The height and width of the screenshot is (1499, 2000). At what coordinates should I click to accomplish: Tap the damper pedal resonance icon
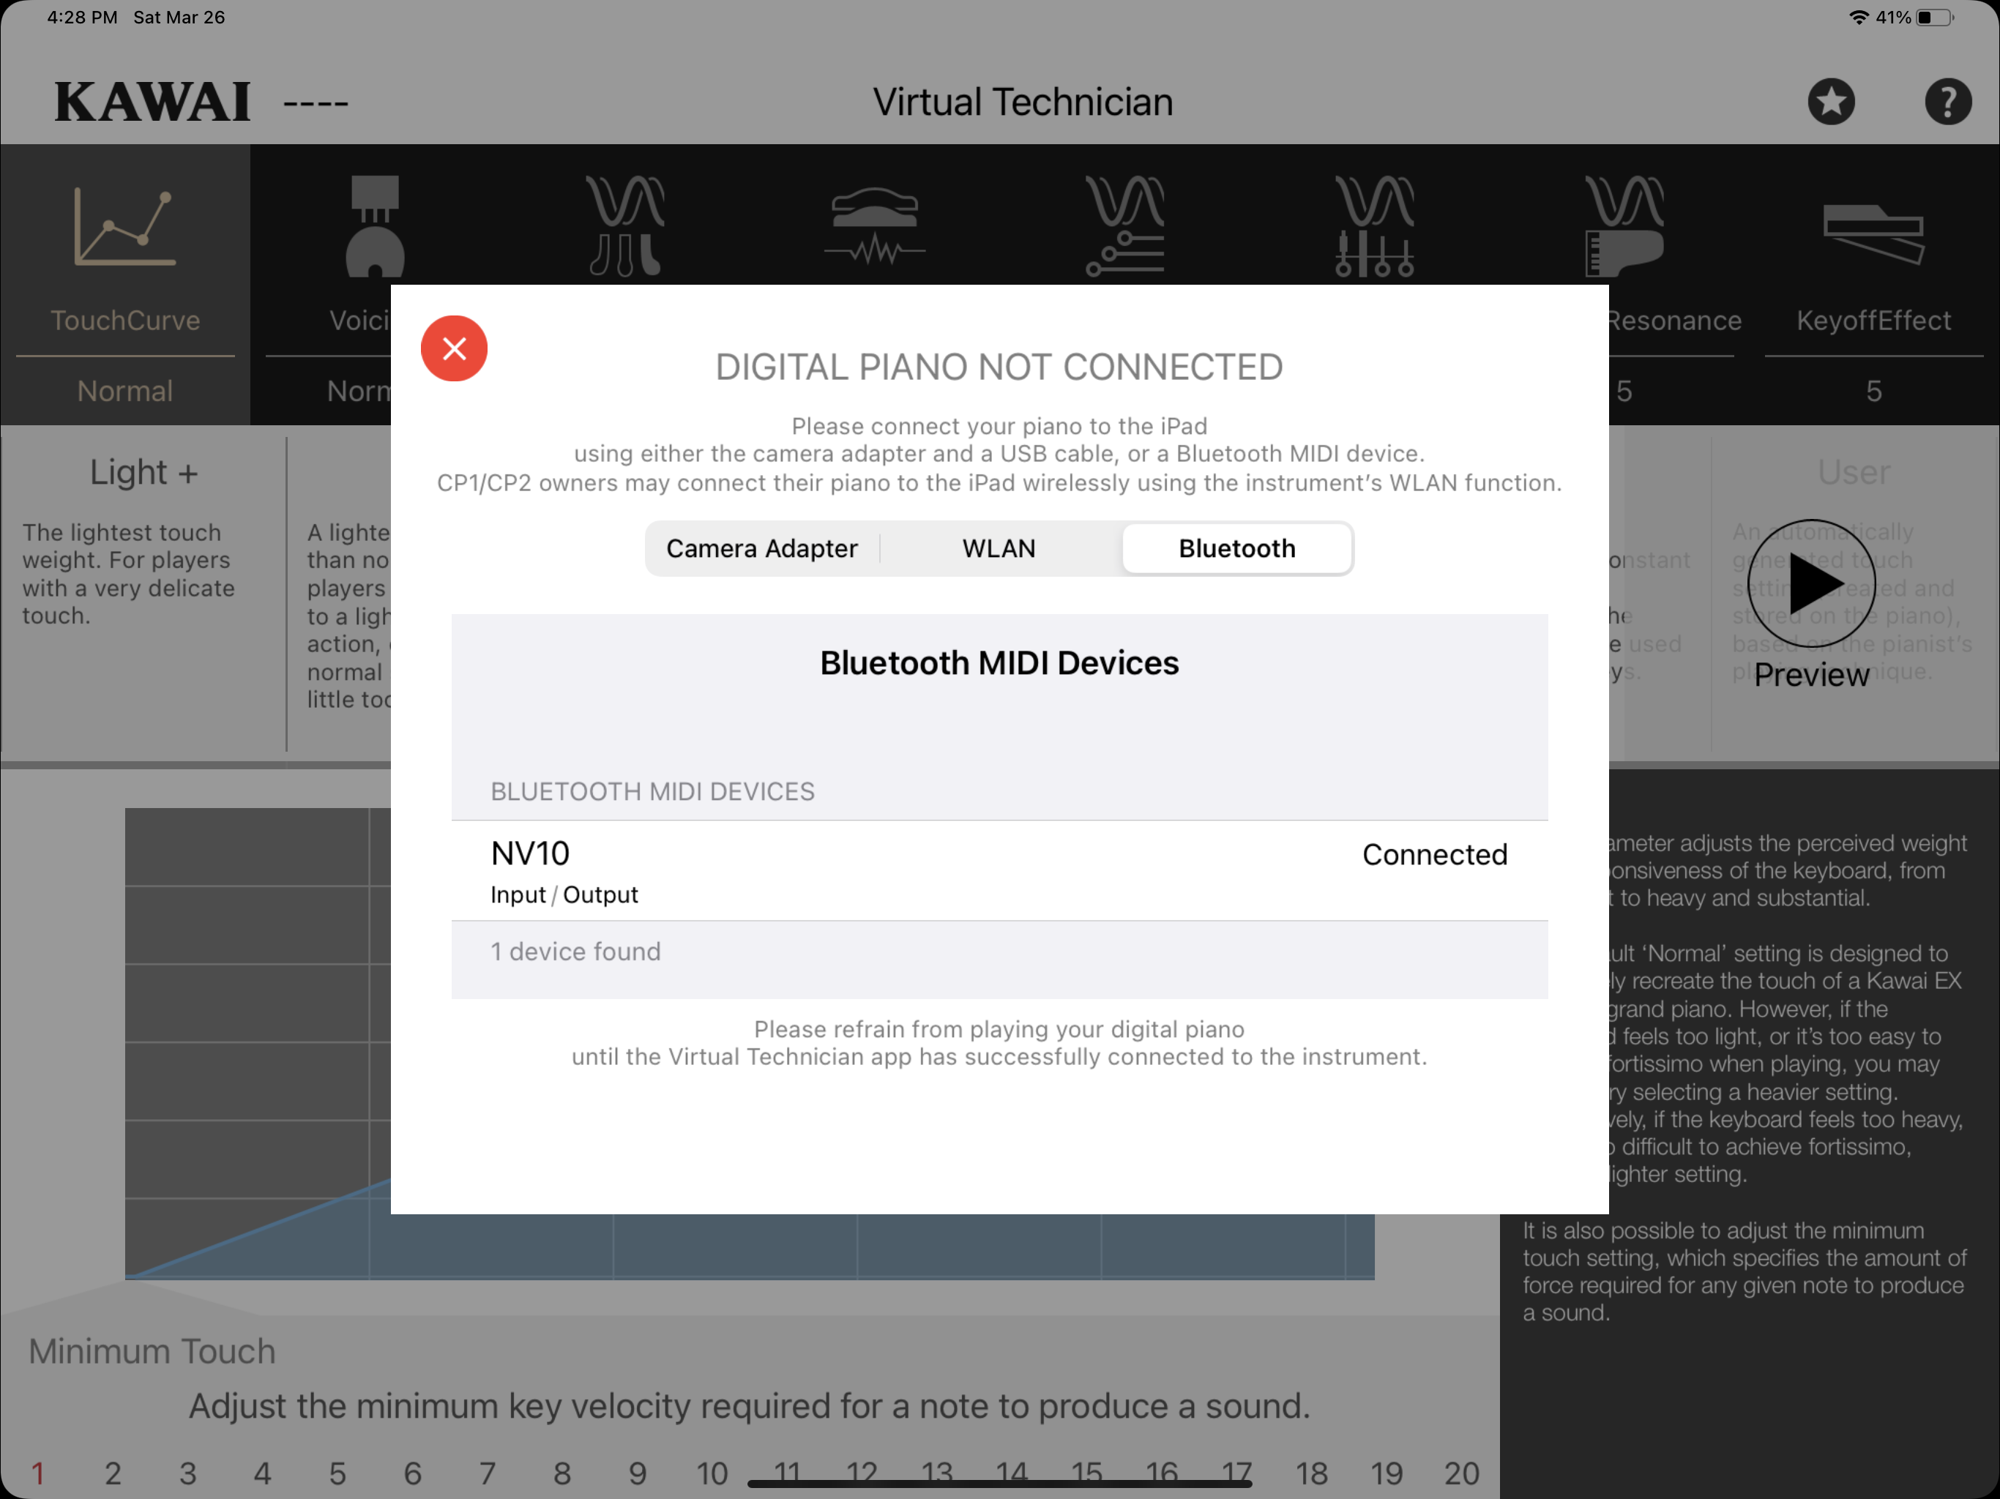pyautogui.click(x=624, y=226)
